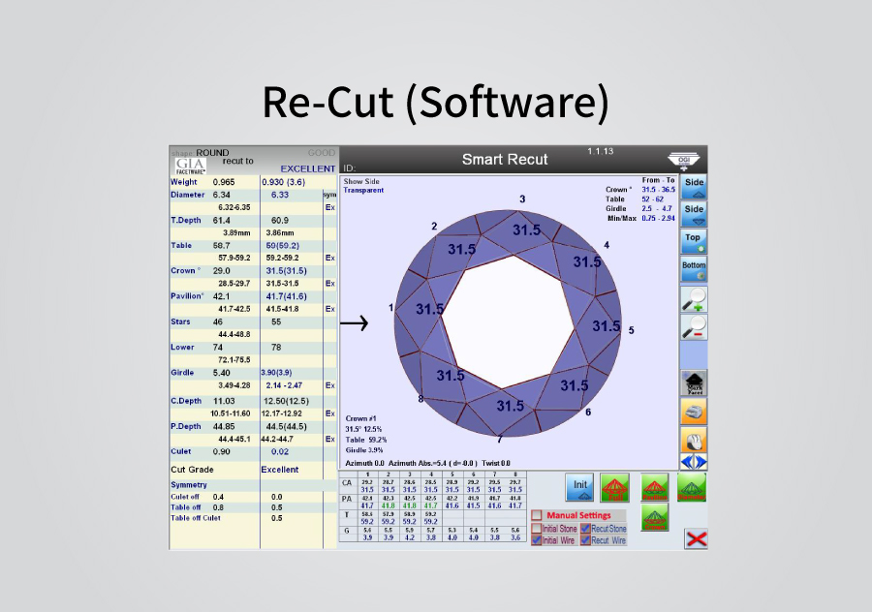Select the hand pan tool icon

pos(694,439)
